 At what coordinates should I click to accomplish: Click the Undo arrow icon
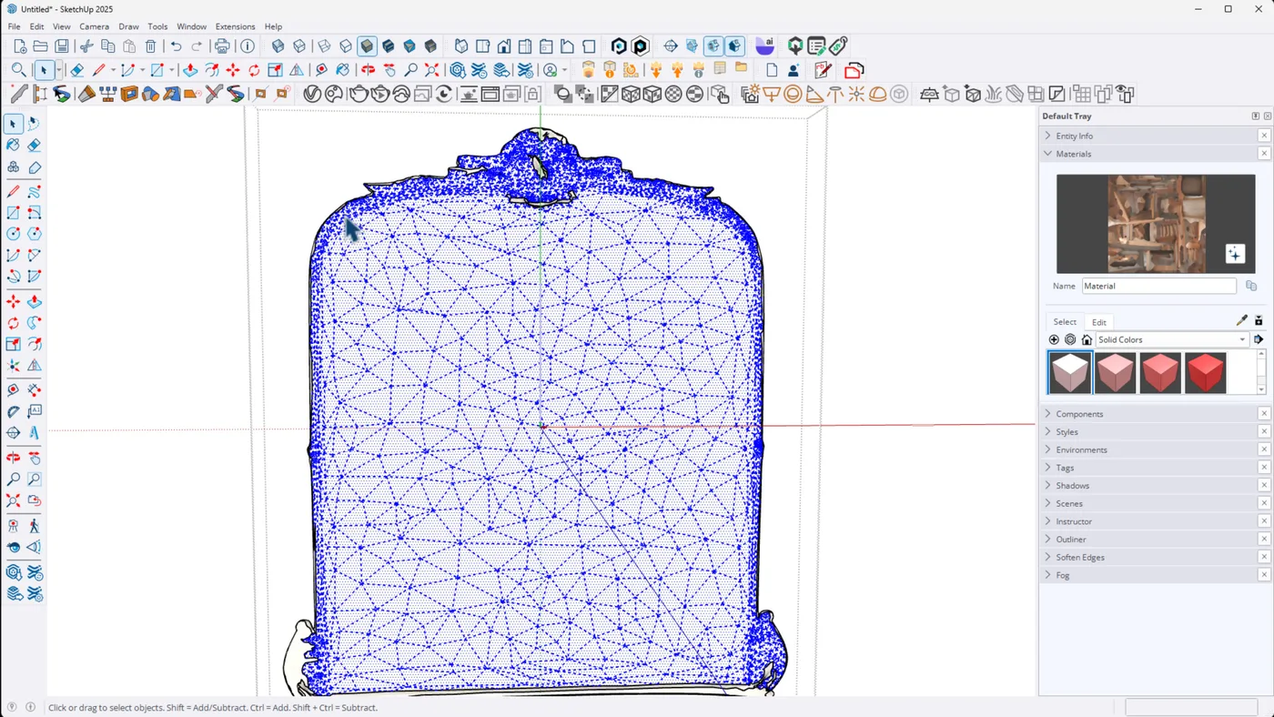point(176,46)
